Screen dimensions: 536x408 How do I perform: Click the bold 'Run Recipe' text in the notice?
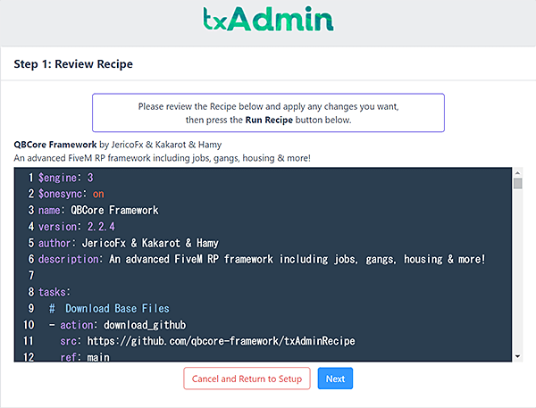tap(269, 120)
